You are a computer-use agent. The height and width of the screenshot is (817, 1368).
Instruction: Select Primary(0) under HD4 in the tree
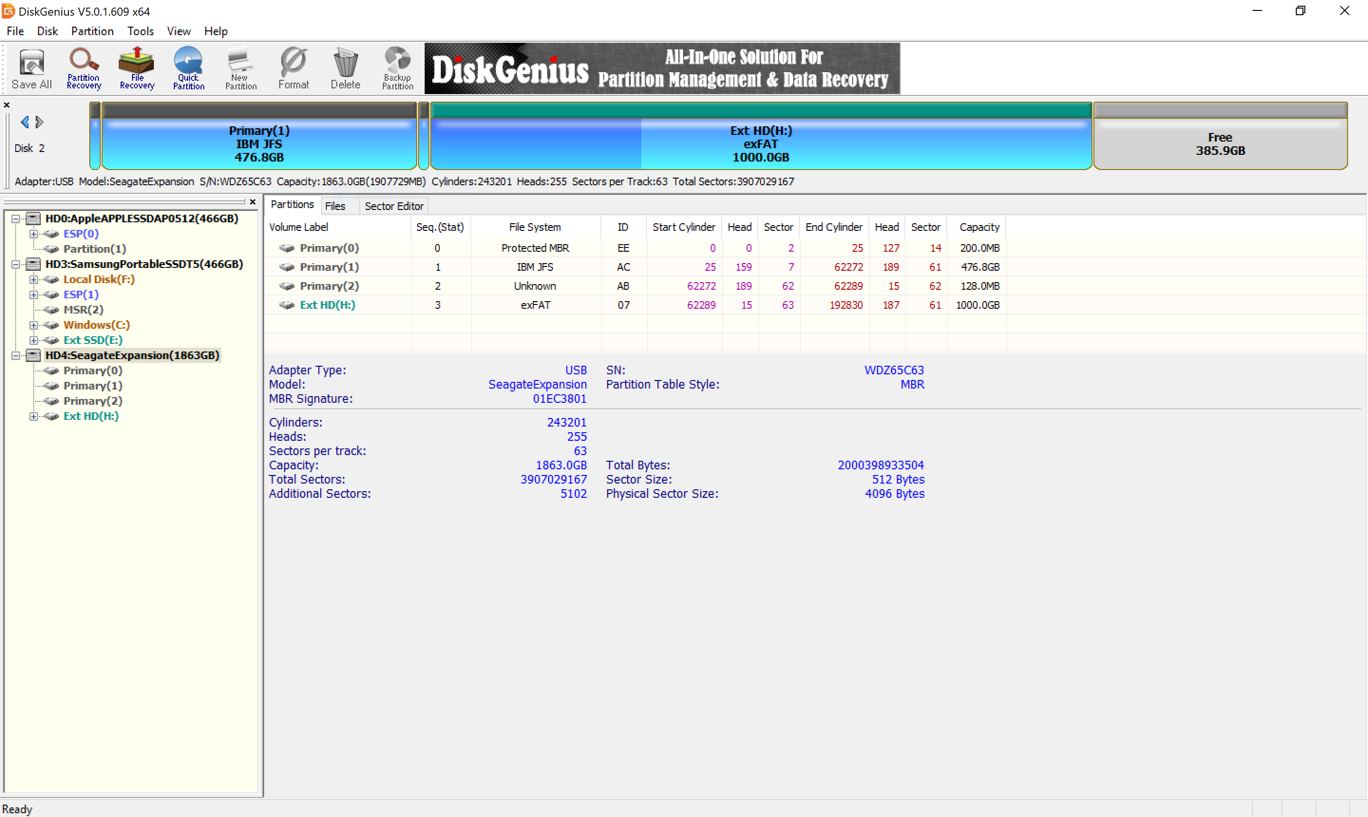pyautogui.click(x=93, y=370)
